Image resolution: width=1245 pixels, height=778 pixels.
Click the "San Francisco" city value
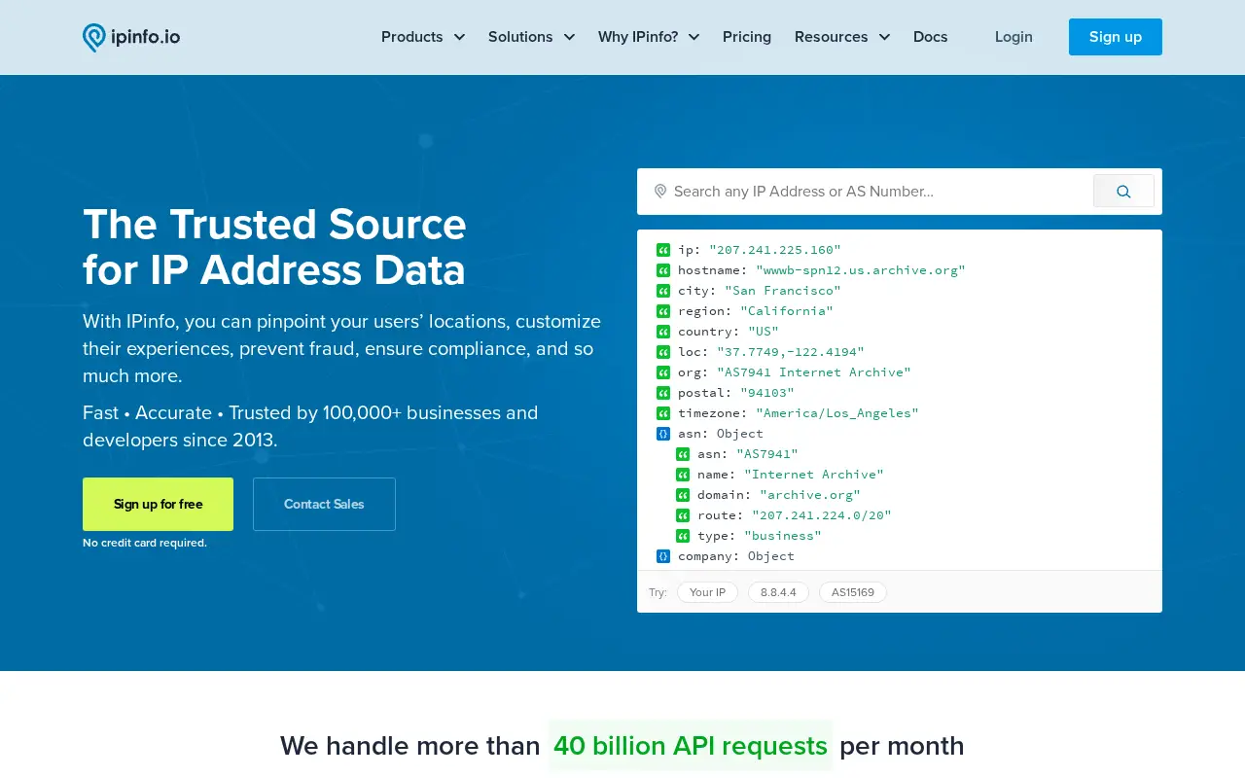point(783,291)
